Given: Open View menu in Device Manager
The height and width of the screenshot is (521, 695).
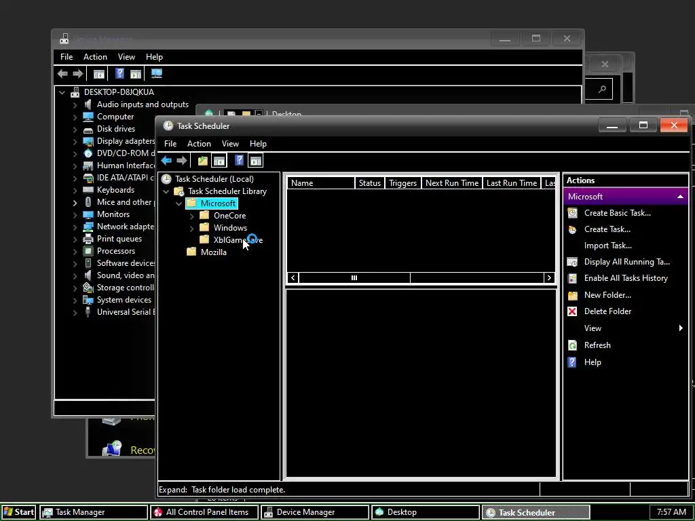Looking at the screenshot, I should (126, 57).
